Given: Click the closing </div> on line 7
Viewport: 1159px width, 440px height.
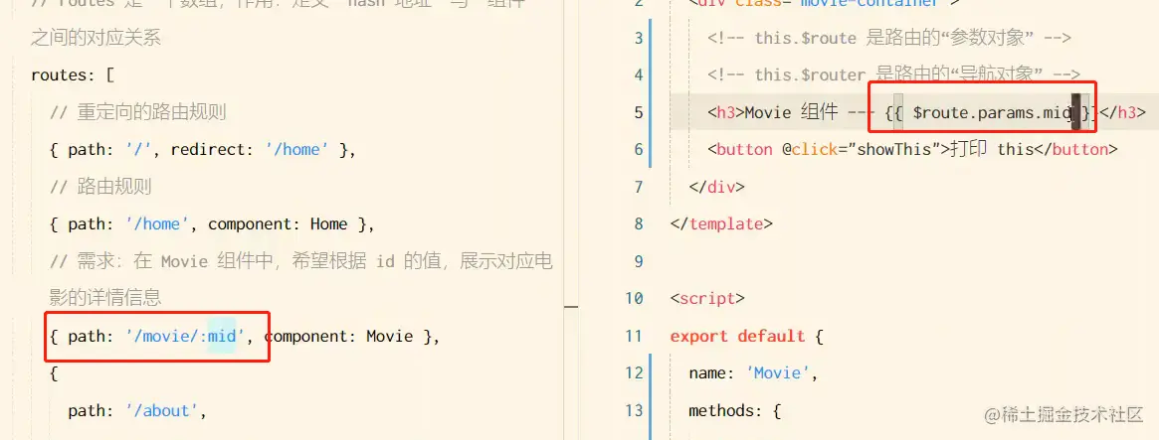Looking at the screenshot, I should pyautogui.click(x=717, y=186).
